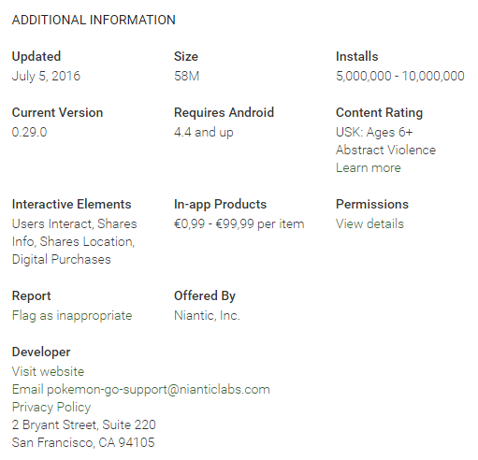Click the 2 Bryant Street address line
The height and width of the screenshot is (460, 478).
pos(84,424)
